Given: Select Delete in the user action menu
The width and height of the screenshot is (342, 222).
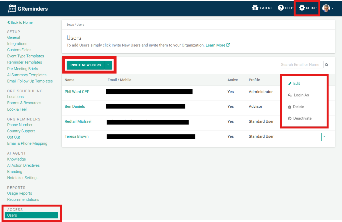Looking at the screenshot, I should click(298, 107).
